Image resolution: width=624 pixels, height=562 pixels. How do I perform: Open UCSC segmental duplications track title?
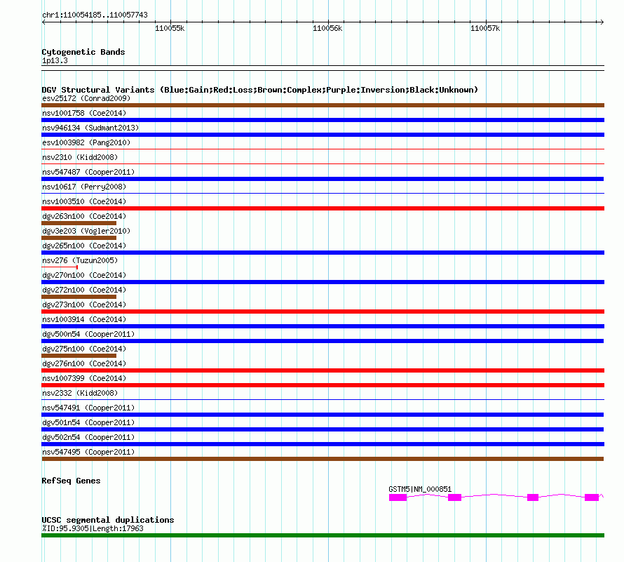108,520
